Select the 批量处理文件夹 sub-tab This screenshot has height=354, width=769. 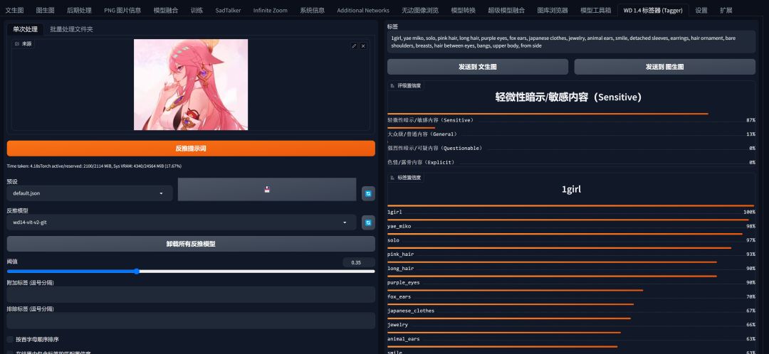72,29
